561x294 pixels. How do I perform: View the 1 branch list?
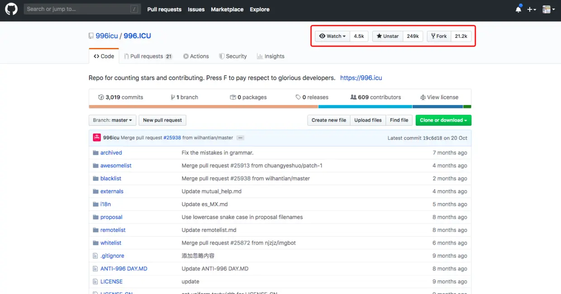(x=185, y=97)
